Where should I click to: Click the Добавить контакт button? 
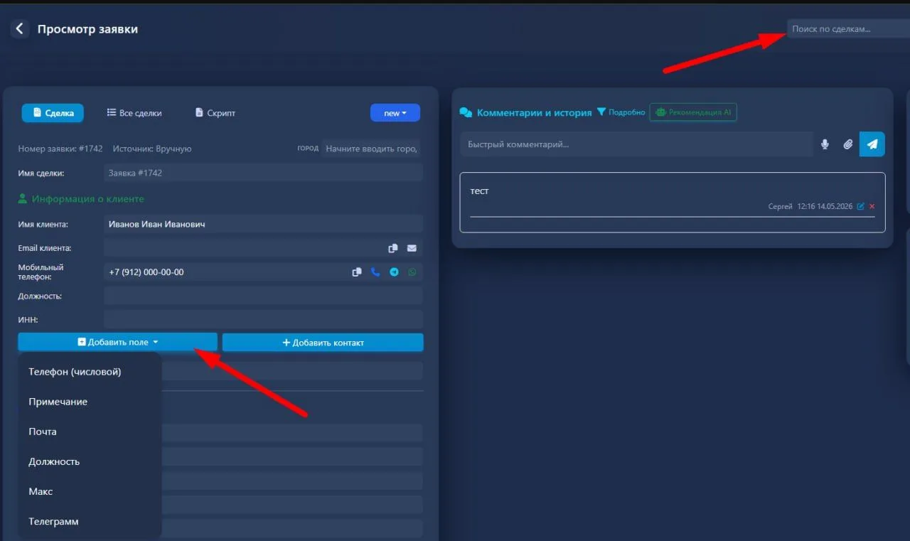tap(323, 342)
